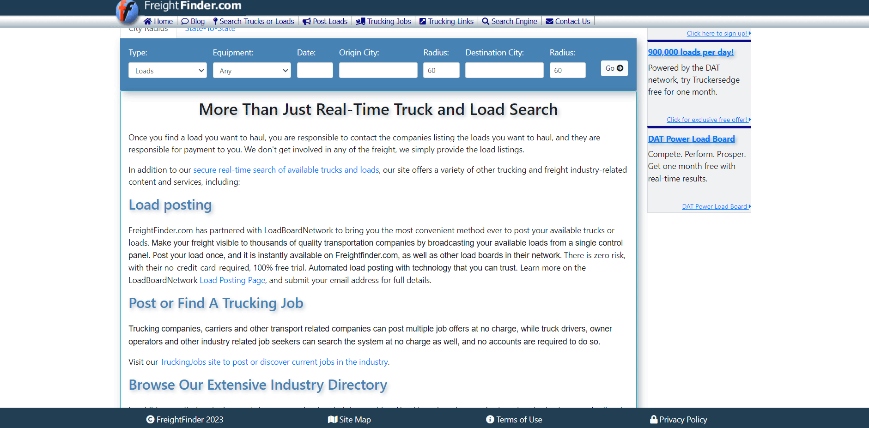This screenshot has height=428, width=869.
Task: Open Search Engine via the magnifier icon
Action: click(x=485, y=21)
